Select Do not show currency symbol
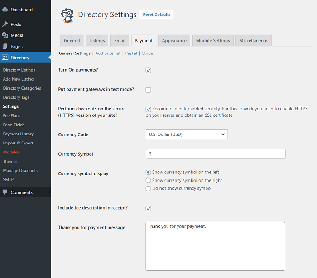 [148, 188]
